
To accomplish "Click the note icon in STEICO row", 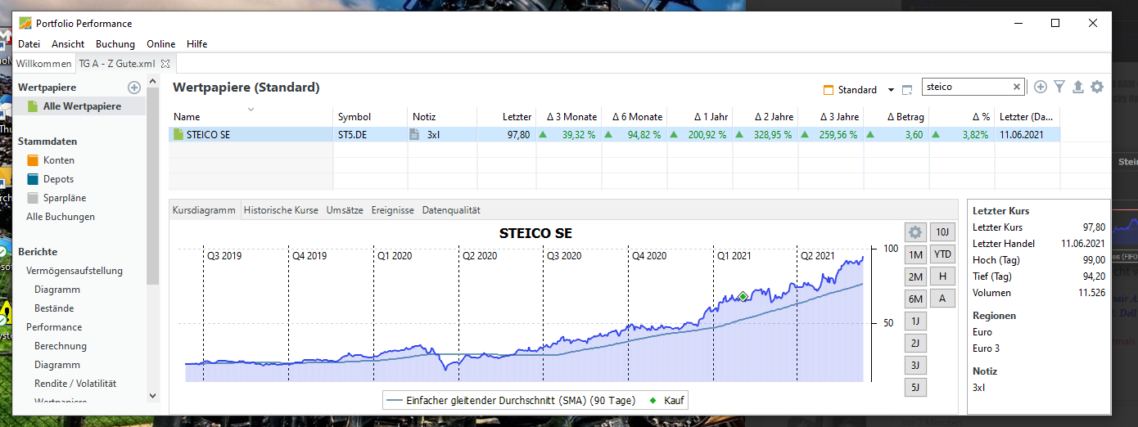I will [x=415, y=134].
